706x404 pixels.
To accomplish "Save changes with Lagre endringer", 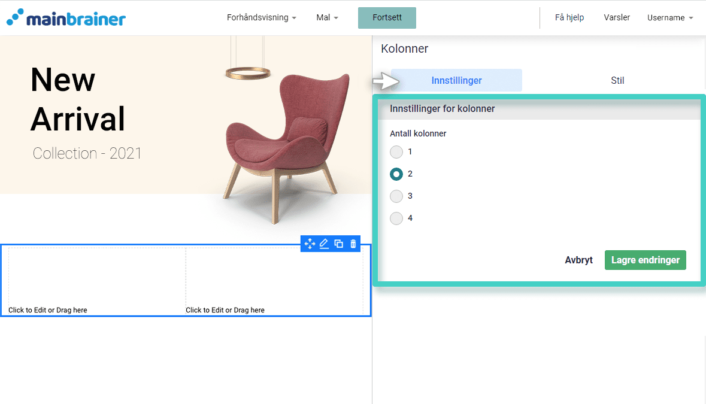I will (x=645, y=260).
